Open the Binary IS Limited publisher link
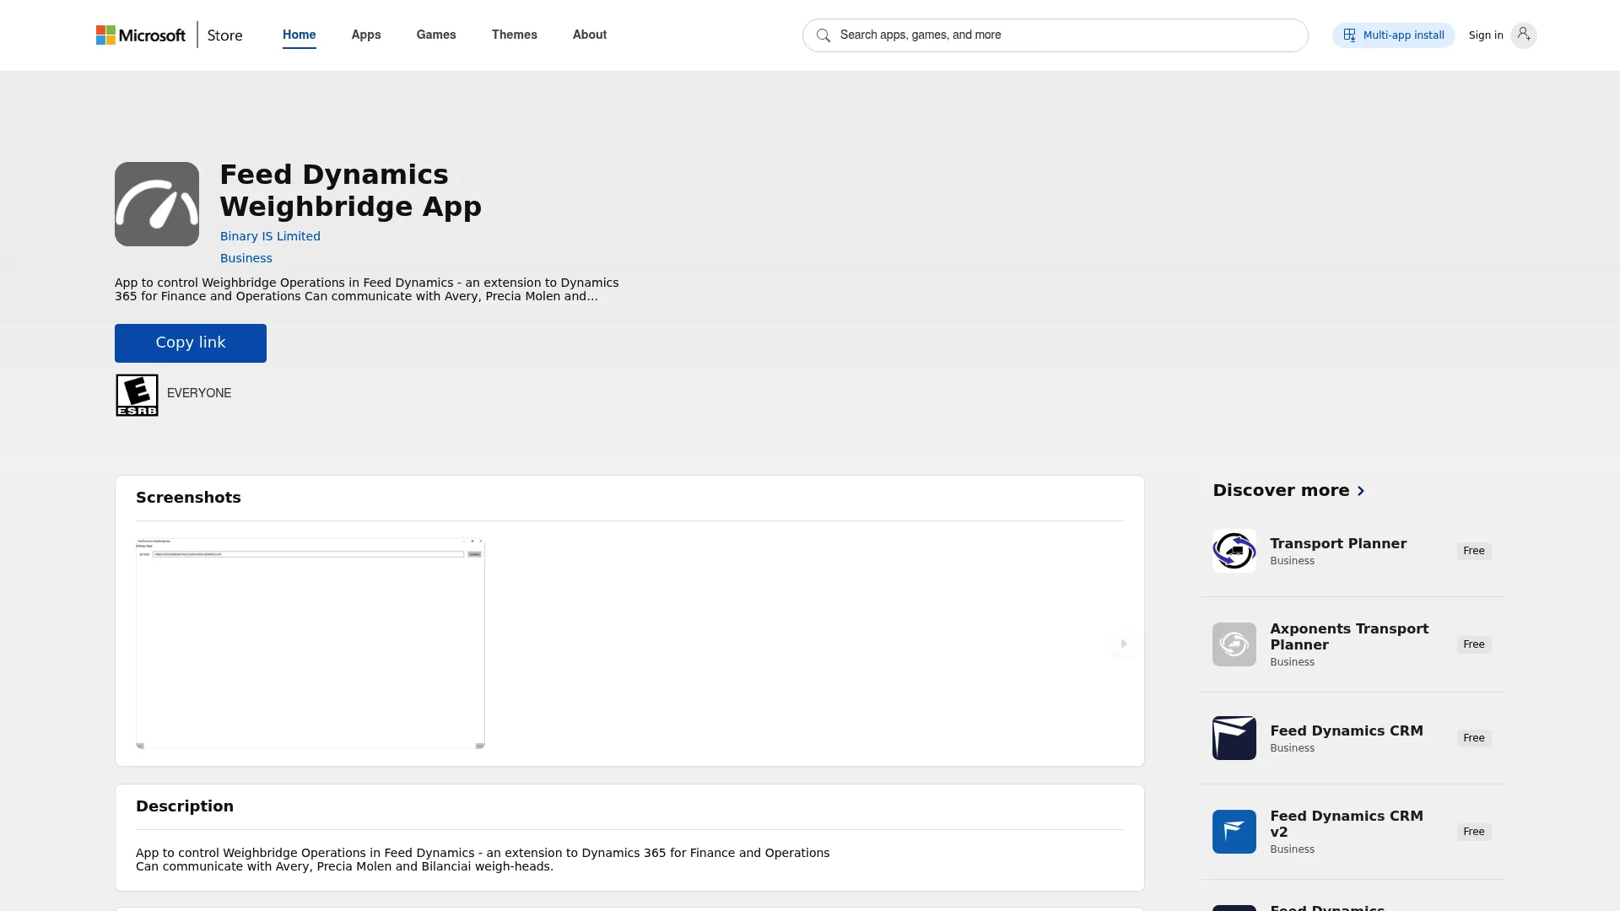 click(x=270, y=236)
